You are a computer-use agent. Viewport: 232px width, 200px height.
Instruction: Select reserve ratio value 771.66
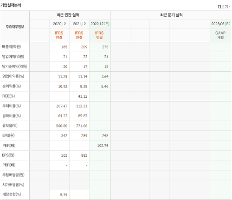(x=82, y=126)
